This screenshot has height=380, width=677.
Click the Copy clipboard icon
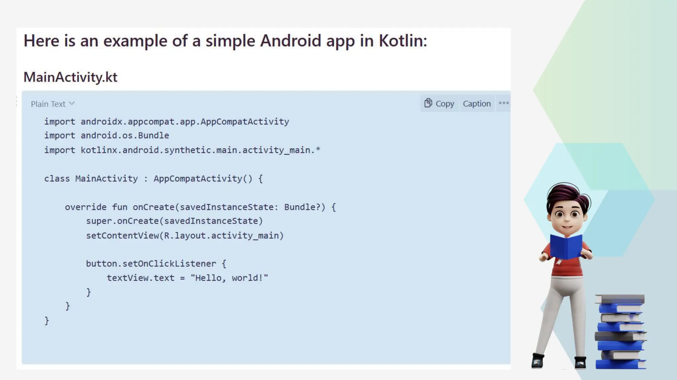tap(428, 103)
